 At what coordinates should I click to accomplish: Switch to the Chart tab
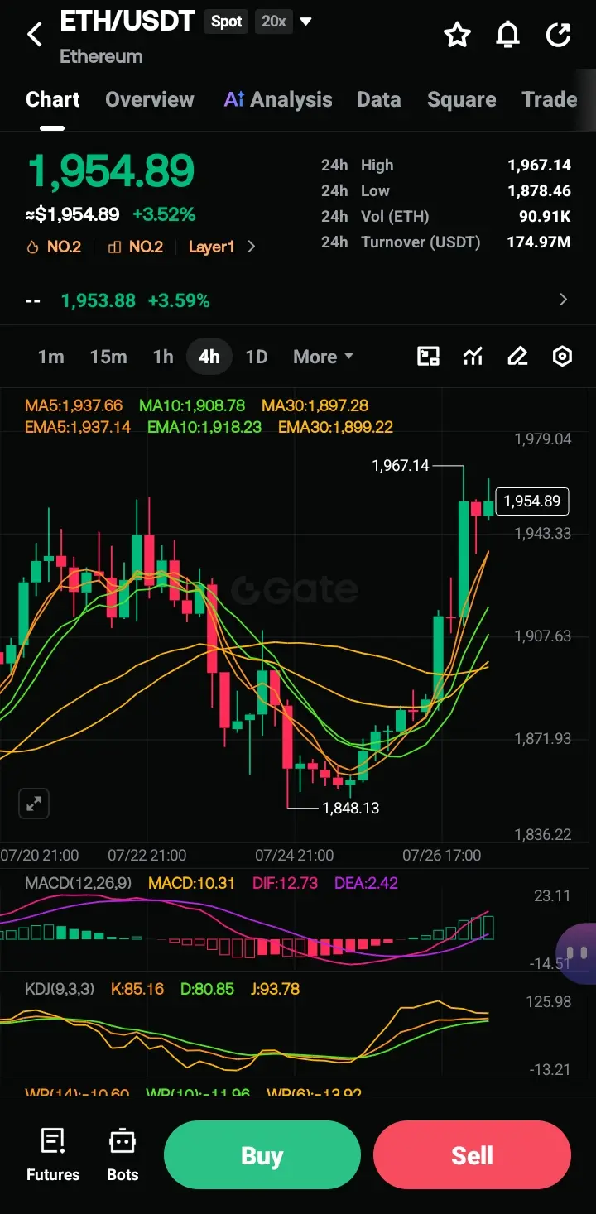pos(53,99)
